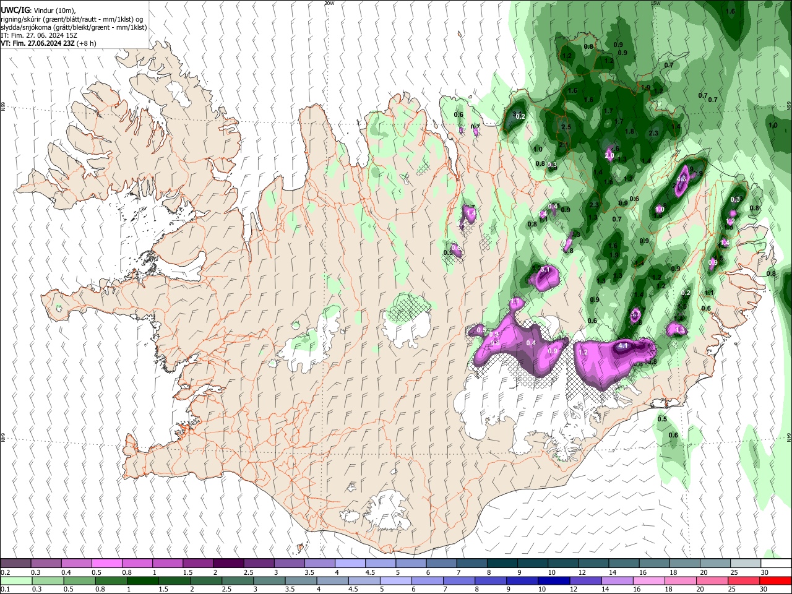This screenshot has width=792, height=594.
Task: Click the "rigning/skúrir" legend description line
Action: click(72, 19)
